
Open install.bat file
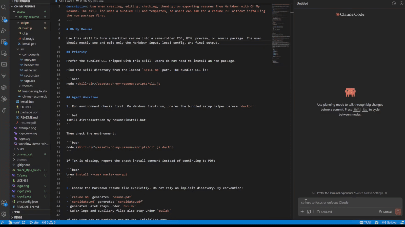(27, 102)
